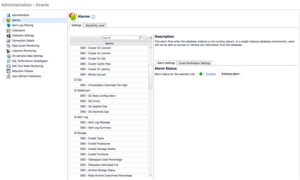The image size is (300, 180).
Task: Click the User-defined Collections icon
Action: click(x=8, y=76)
